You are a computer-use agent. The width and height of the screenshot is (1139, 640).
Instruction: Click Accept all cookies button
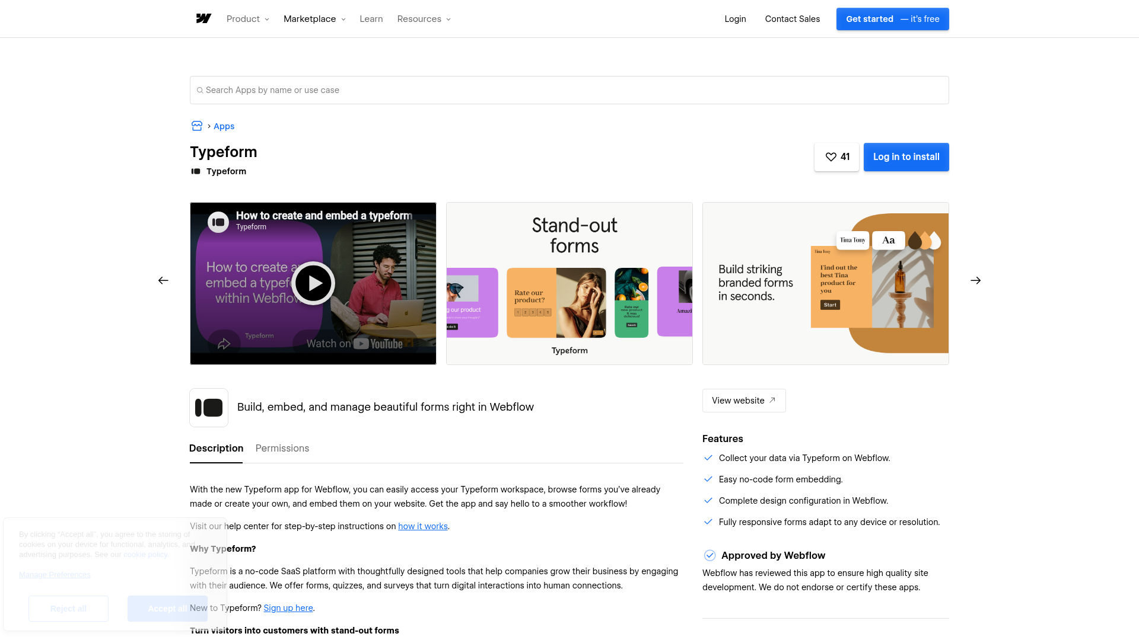tap(167, 609)
